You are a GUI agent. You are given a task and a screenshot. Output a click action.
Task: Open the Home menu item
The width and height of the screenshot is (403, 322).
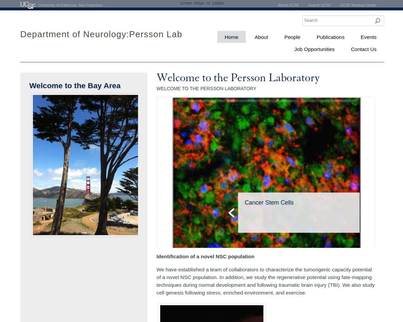231,37
